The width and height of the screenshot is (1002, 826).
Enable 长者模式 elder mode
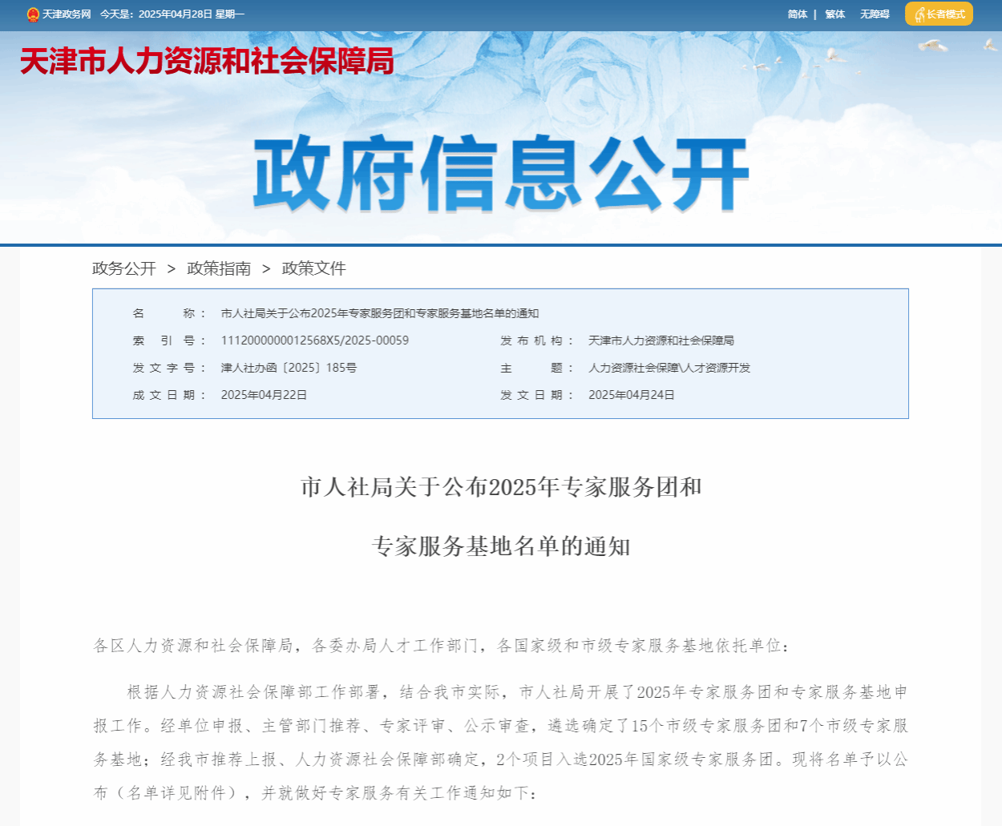(x=945, y=14)
